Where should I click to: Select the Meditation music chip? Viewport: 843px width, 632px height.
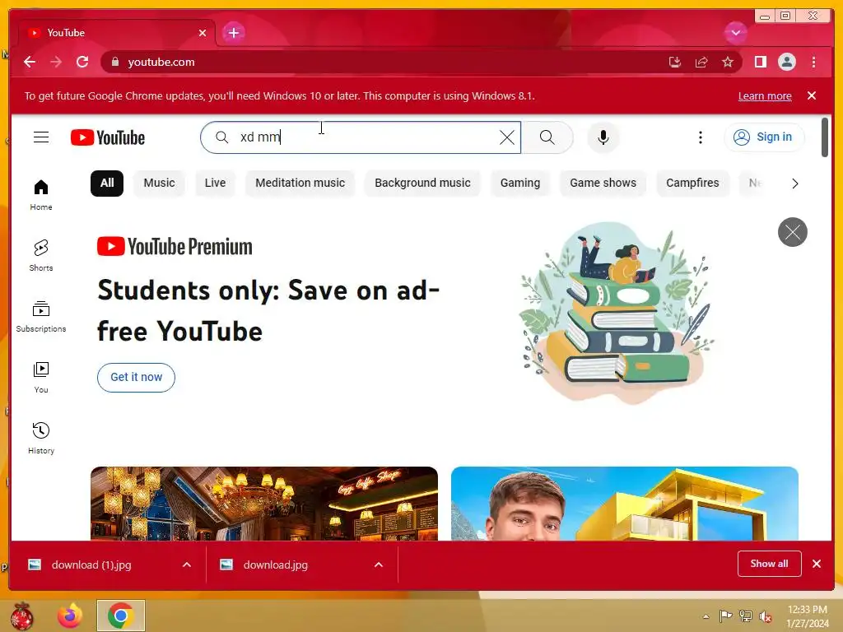point(300,183)
